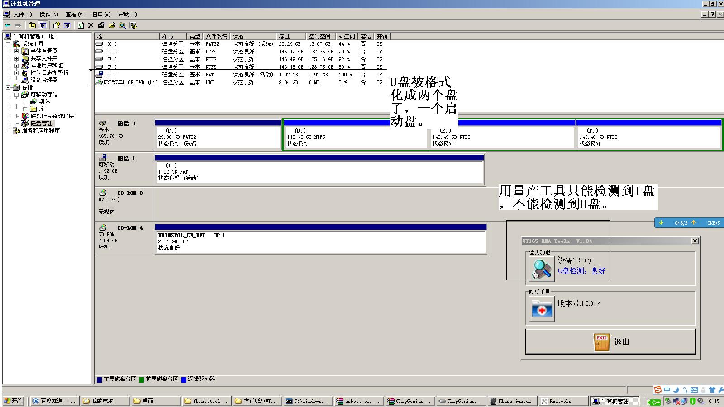Viewport: 724px width, 407px height.
Task: Expand the 服务和应用程序 tree node
Action: [x=8, y=131]
